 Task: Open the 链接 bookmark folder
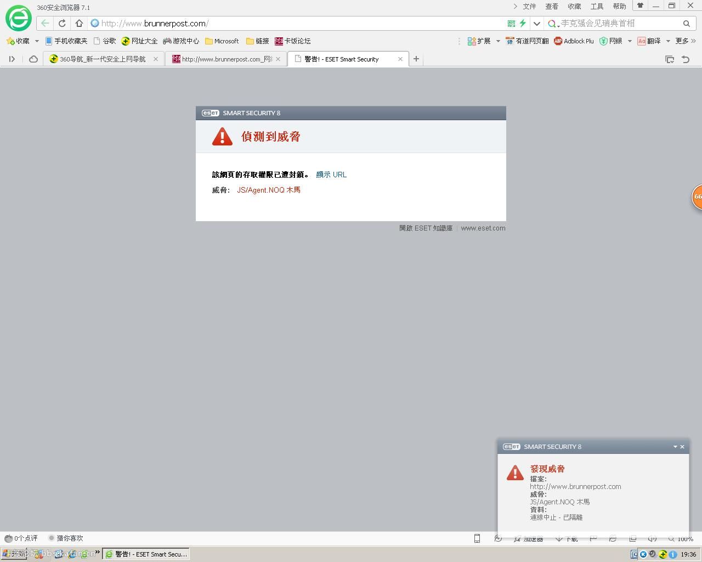pyautogui.click(x=258, y=41)
